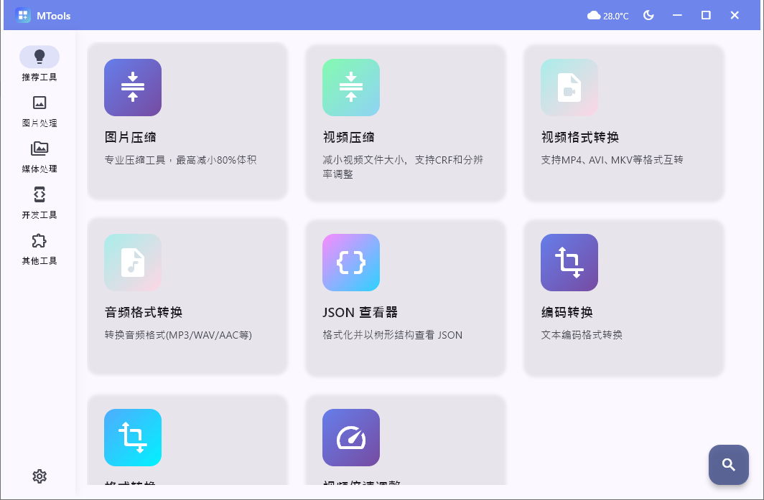This screenshot has width=764, height=500.
Task: Select the 视频压缩 green compression icon
Action: coord(350,88)
